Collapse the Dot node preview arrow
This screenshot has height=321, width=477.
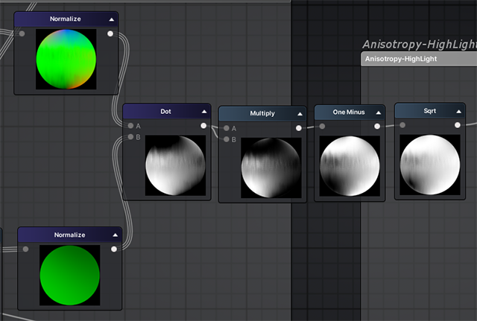[203, 112]
